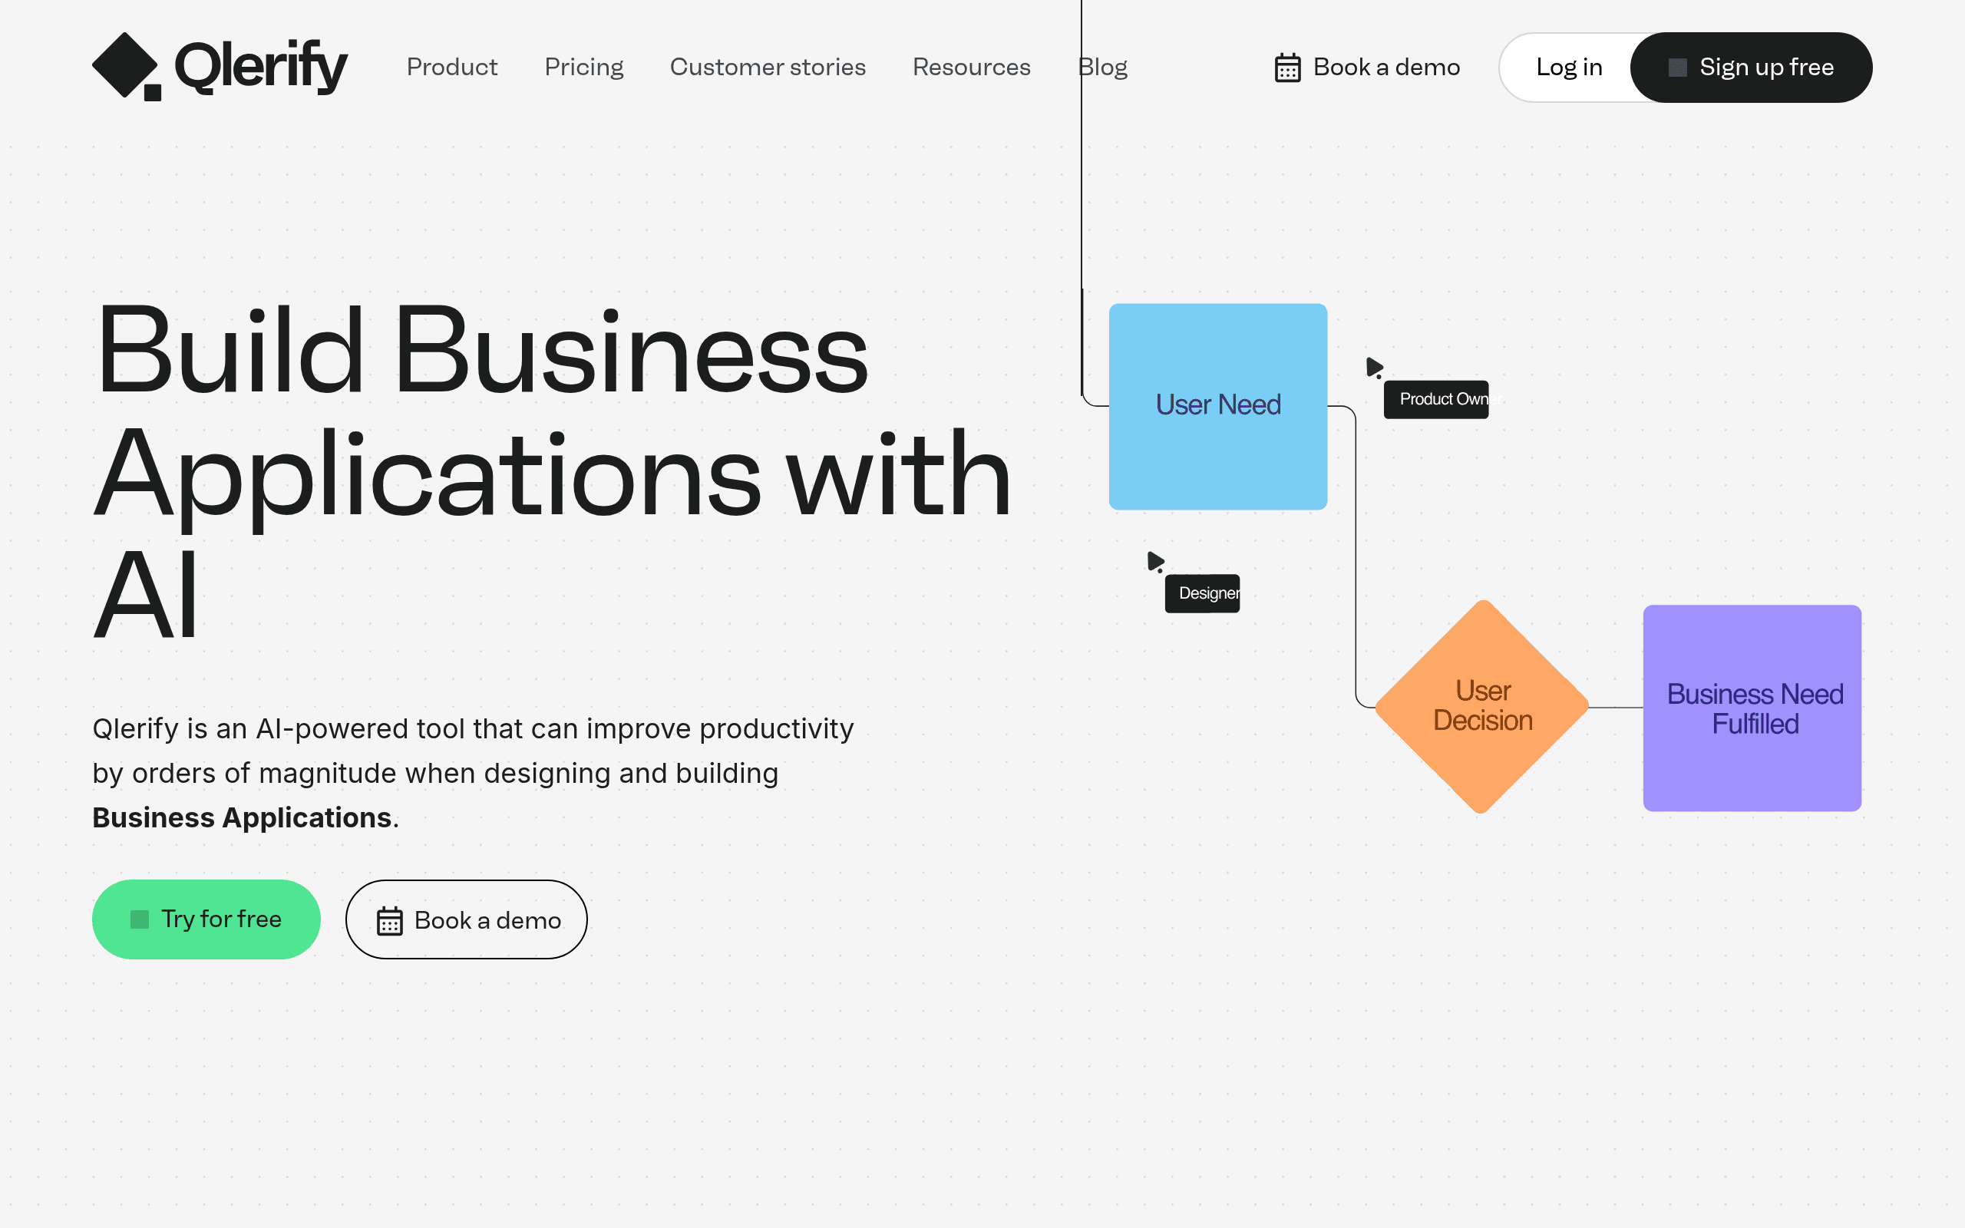
Task: Click Book a demo in the header
Action: coord(1367,68)
